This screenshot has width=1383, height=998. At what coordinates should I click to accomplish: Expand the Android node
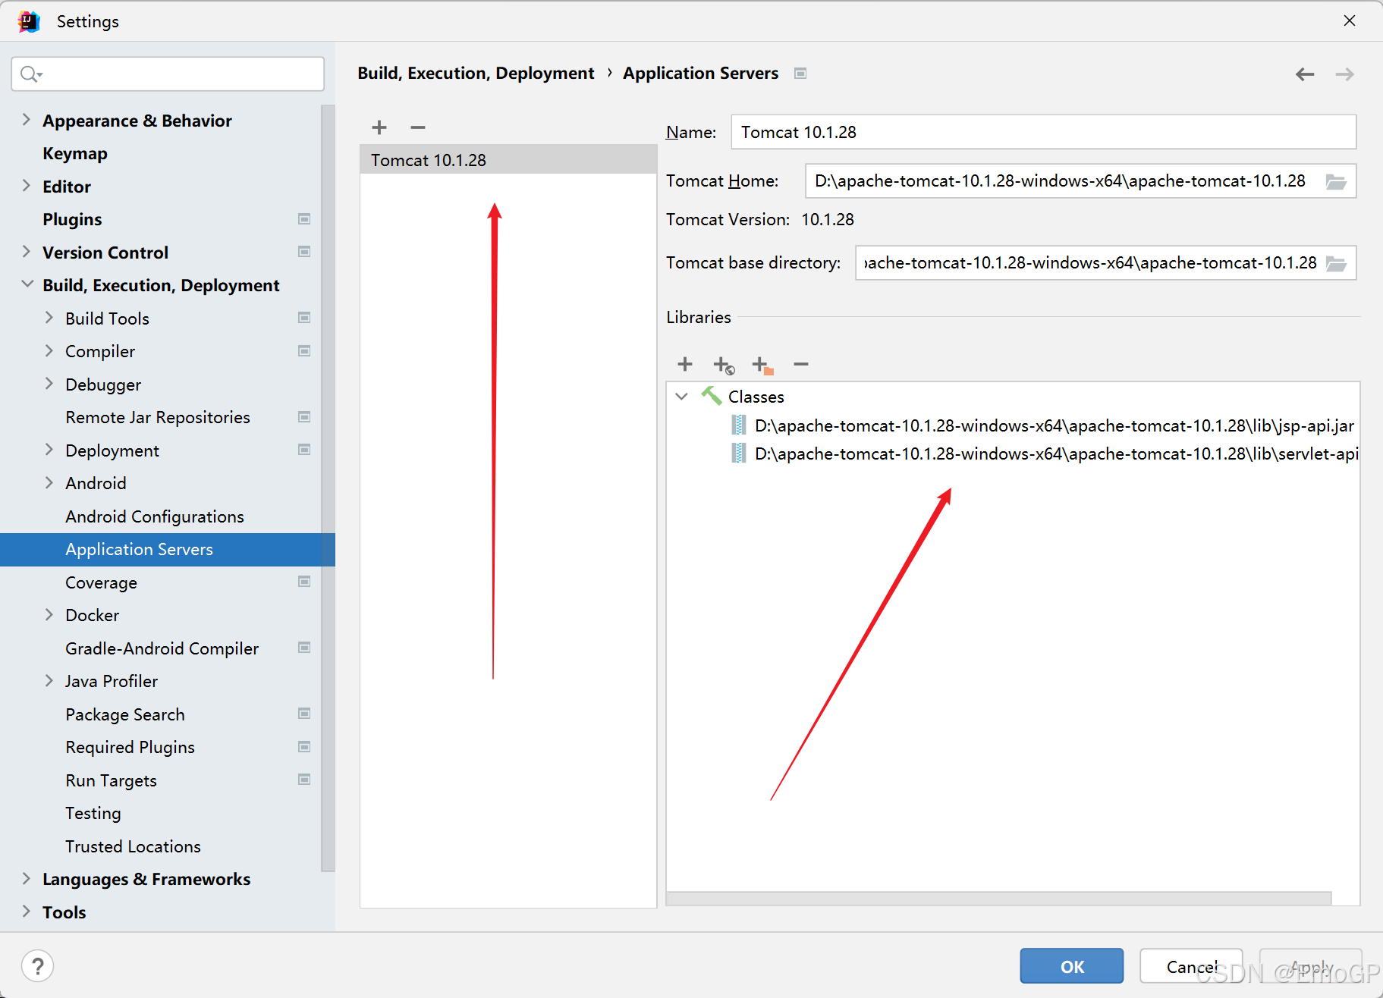[x=49, y=483]
